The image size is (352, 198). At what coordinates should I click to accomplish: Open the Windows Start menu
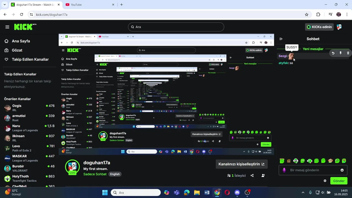tap(105, 193)
